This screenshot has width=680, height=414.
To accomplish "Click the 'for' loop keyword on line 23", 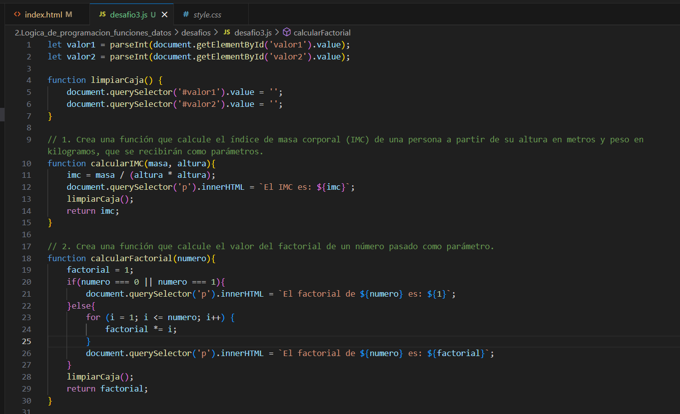I will pyautogui.click(x=93, y=317).
